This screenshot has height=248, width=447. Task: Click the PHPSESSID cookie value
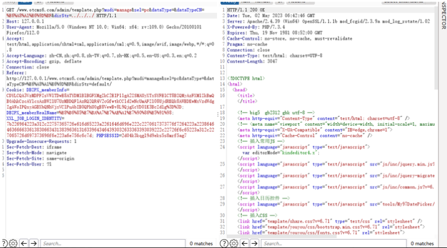click(154, 135)
